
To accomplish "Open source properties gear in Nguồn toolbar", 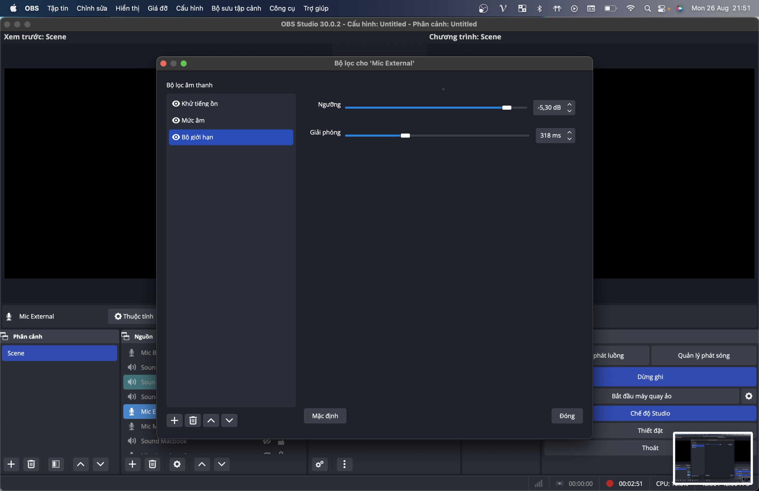I will tap(177, 464).
